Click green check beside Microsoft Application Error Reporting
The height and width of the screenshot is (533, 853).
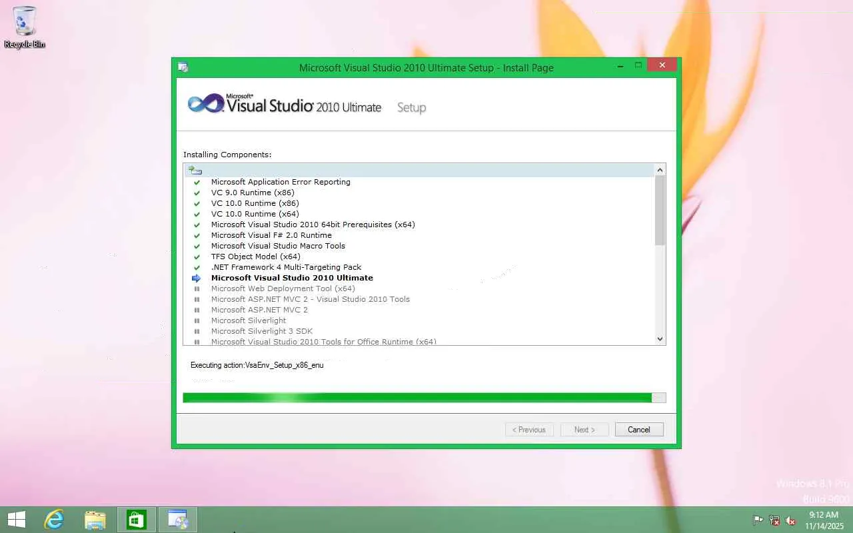(x=197, y=182)
